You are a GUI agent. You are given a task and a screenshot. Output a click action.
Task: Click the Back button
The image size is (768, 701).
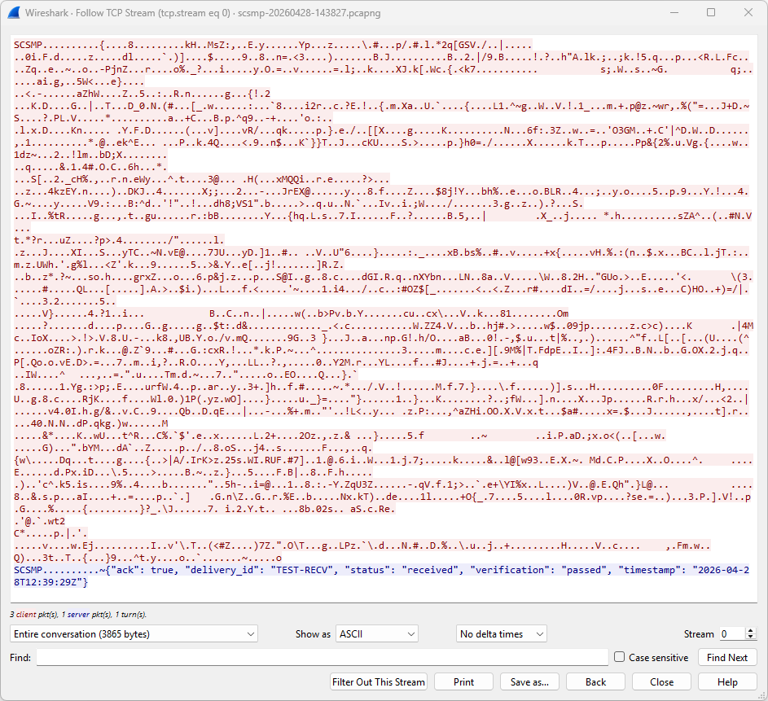(595, 682)
